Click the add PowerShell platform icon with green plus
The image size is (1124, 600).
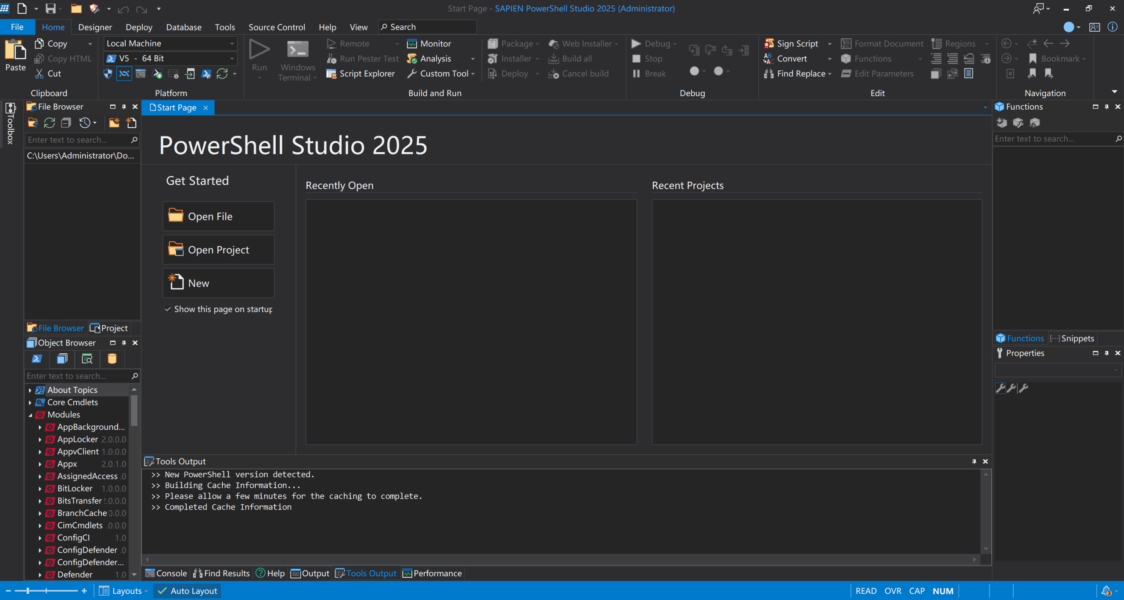(x=157, y=74)
